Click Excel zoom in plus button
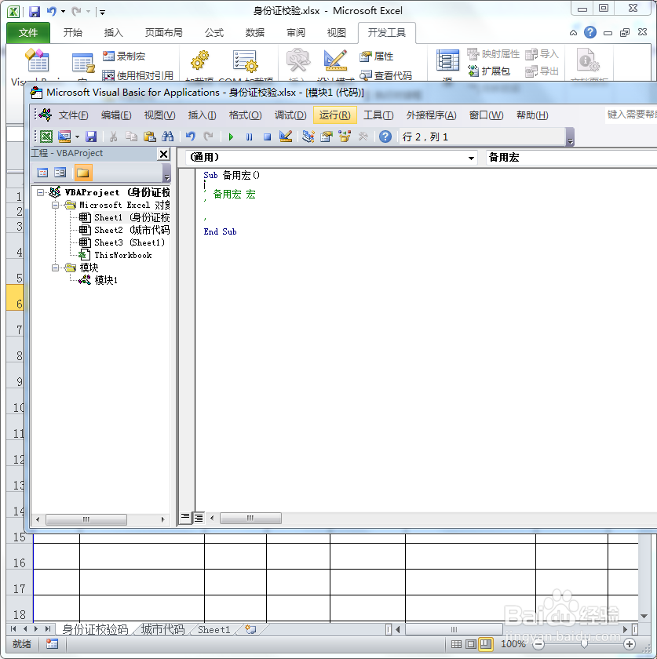 pyautogui.click(x=630, y=644)
